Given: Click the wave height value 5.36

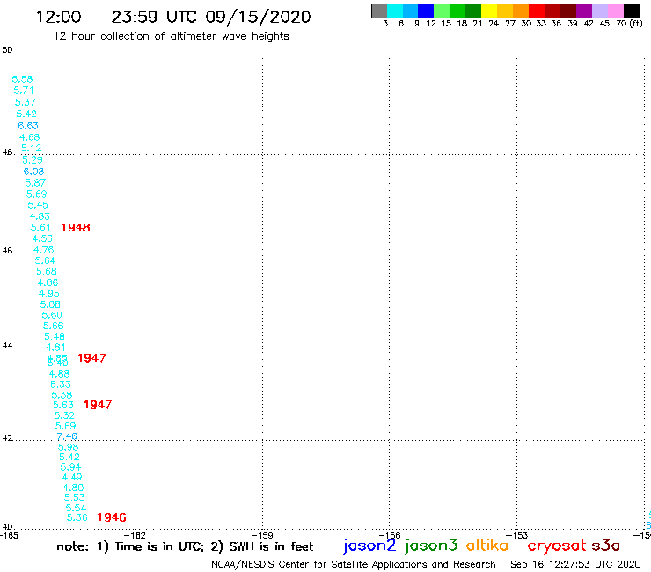Looking at the screenshot, I should [x=77, y=517].
